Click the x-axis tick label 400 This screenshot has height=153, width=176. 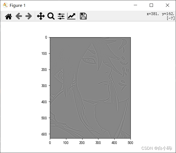coord(114,143)
